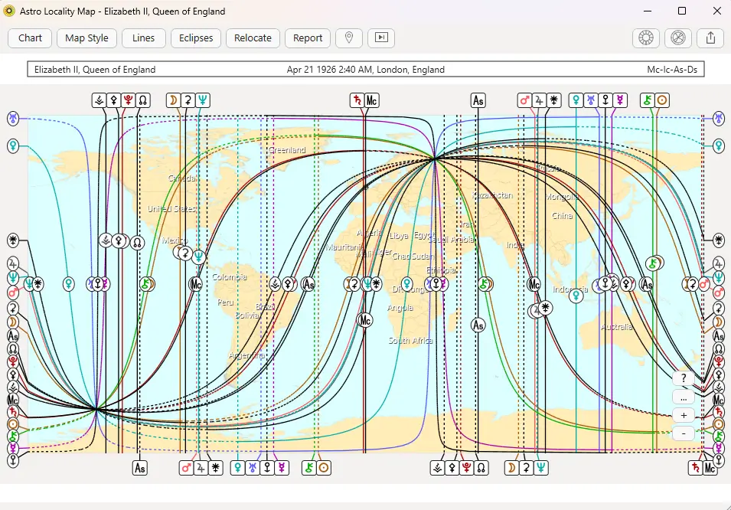The width and height of the screenshot is (731, 510).
Task: Click teal Neptune marker near Mexico
Action: click(198, 257)
